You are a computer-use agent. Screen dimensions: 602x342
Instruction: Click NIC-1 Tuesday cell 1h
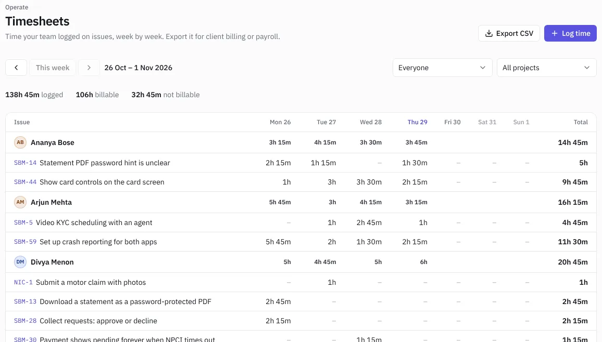coord(332,282)
